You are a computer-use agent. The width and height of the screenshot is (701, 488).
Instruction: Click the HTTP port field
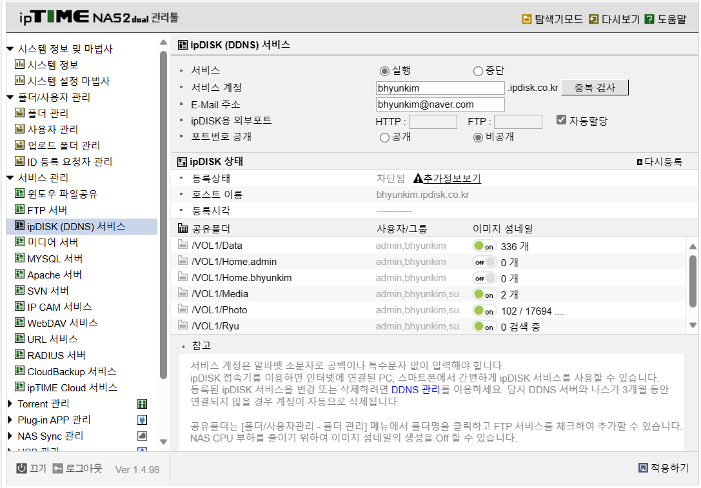click(x=433, y=122)
